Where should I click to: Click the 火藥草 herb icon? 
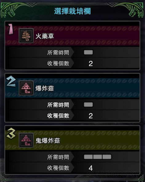point(26,36)
